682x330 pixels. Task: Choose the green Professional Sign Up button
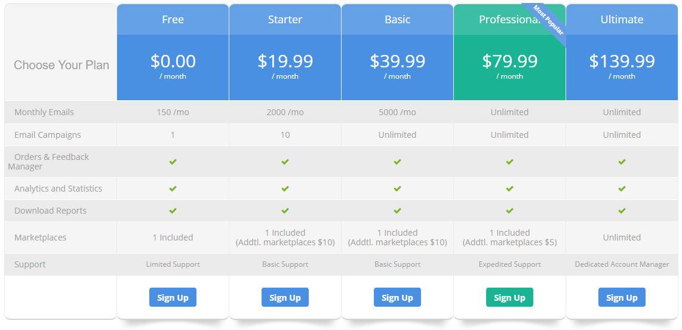(509, 298)
